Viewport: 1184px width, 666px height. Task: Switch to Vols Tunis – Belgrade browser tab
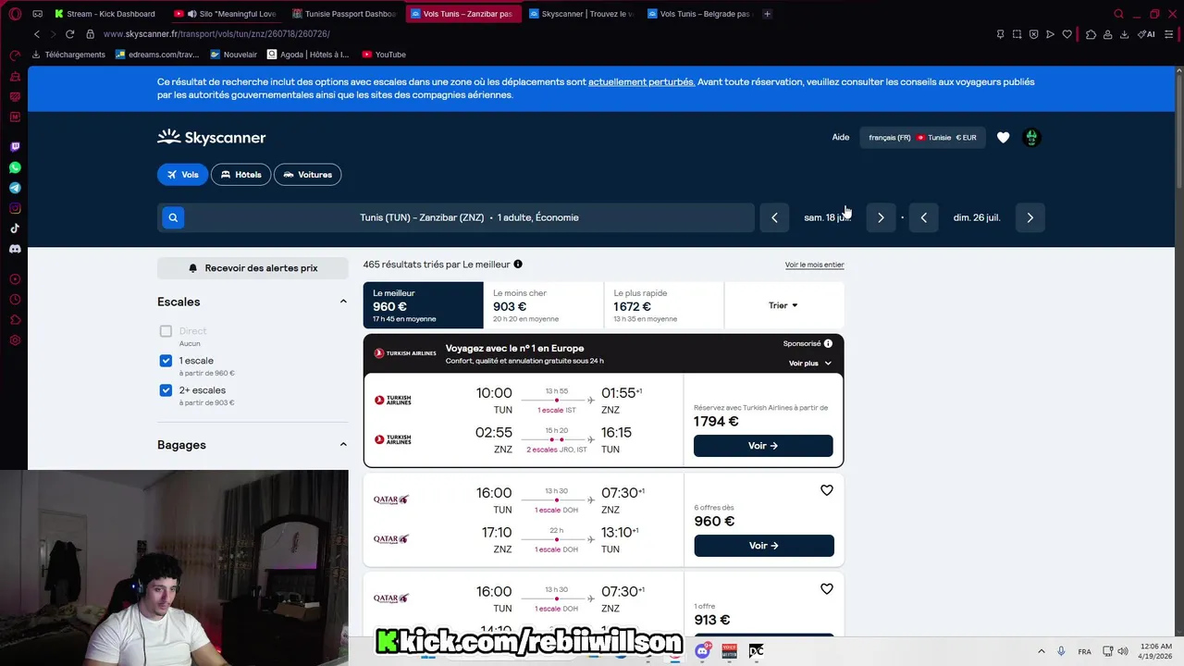click(699, 14)
